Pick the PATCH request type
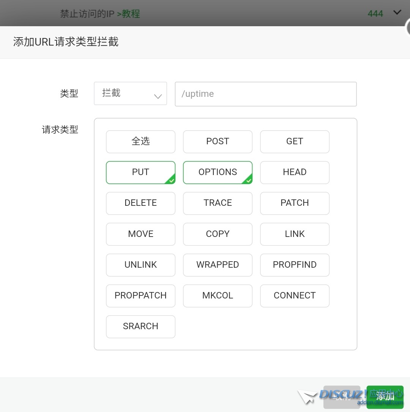 [x=295, y=203]
